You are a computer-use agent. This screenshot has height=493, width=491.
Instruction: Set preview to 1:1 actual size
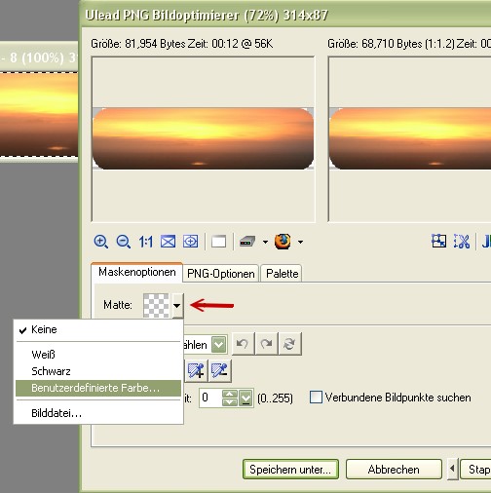point(145,242)
